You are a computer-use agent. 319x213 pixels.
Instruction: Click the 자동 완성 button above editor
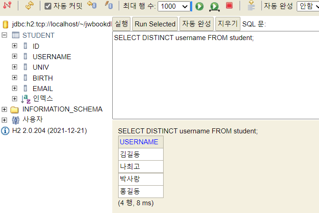(196, 24)
